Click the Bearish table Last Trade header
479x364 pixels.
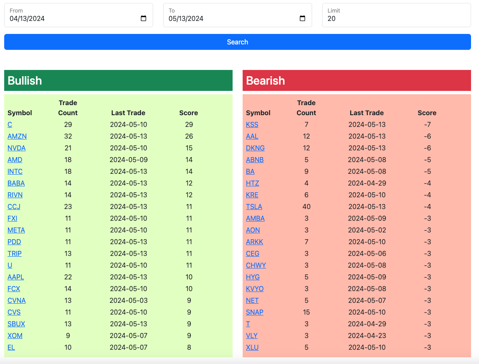366,113
